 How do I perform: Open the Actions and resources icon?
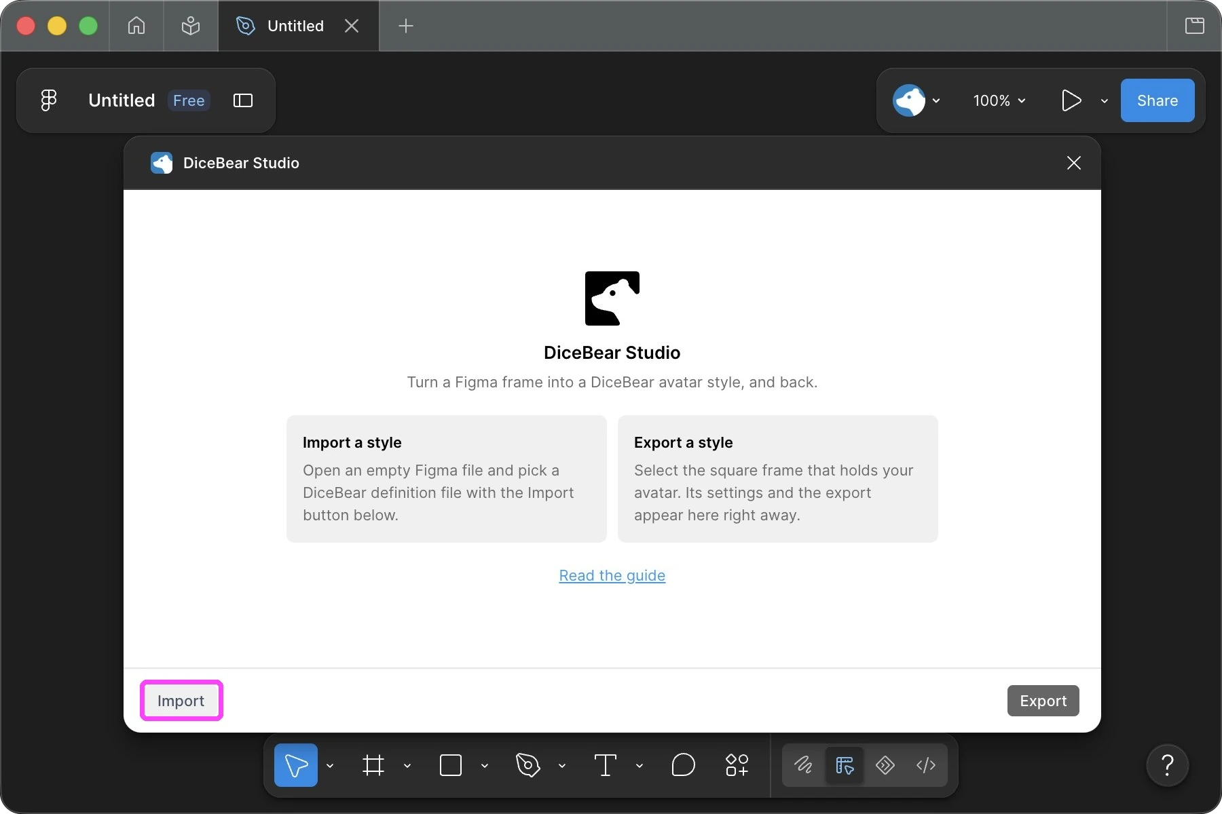click(737, 765)
